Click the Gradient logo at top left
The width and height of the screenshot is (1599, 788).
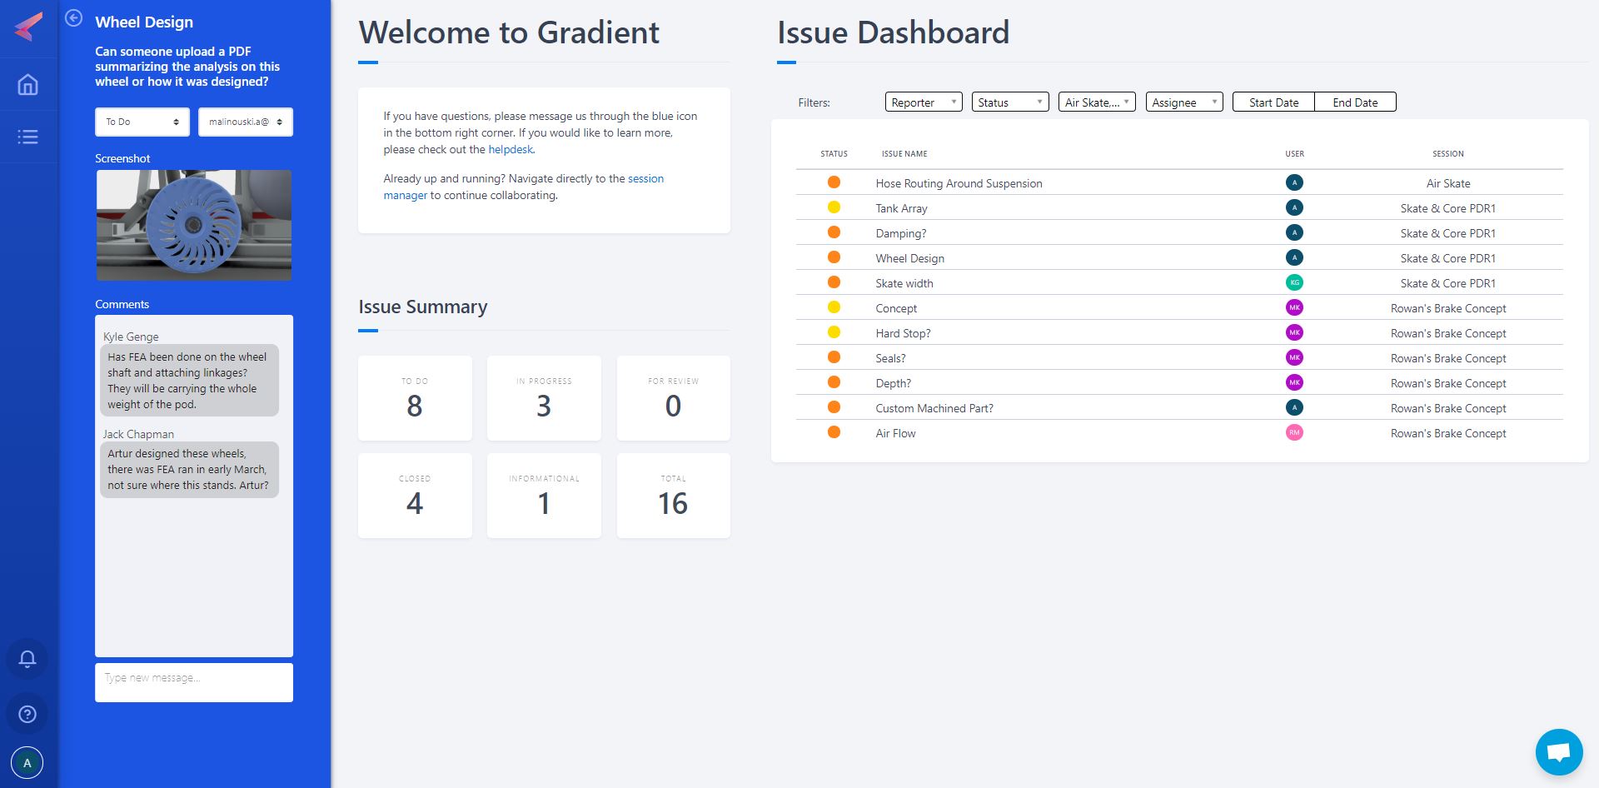27,27
